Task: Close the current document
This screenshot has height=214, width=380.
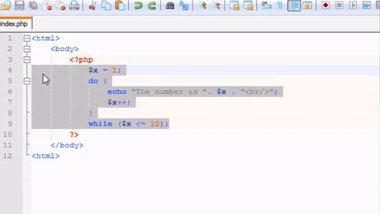Action: pos(47,5)
